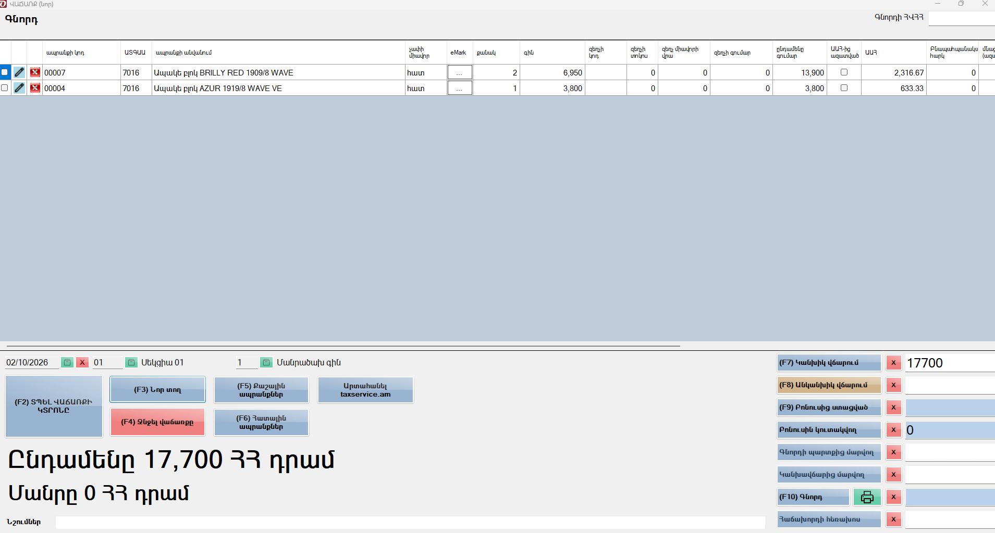Open eMark ellipsis button for AZUR row
The image size is (995, 533).
pyautogui.click(x=460, y=88)
